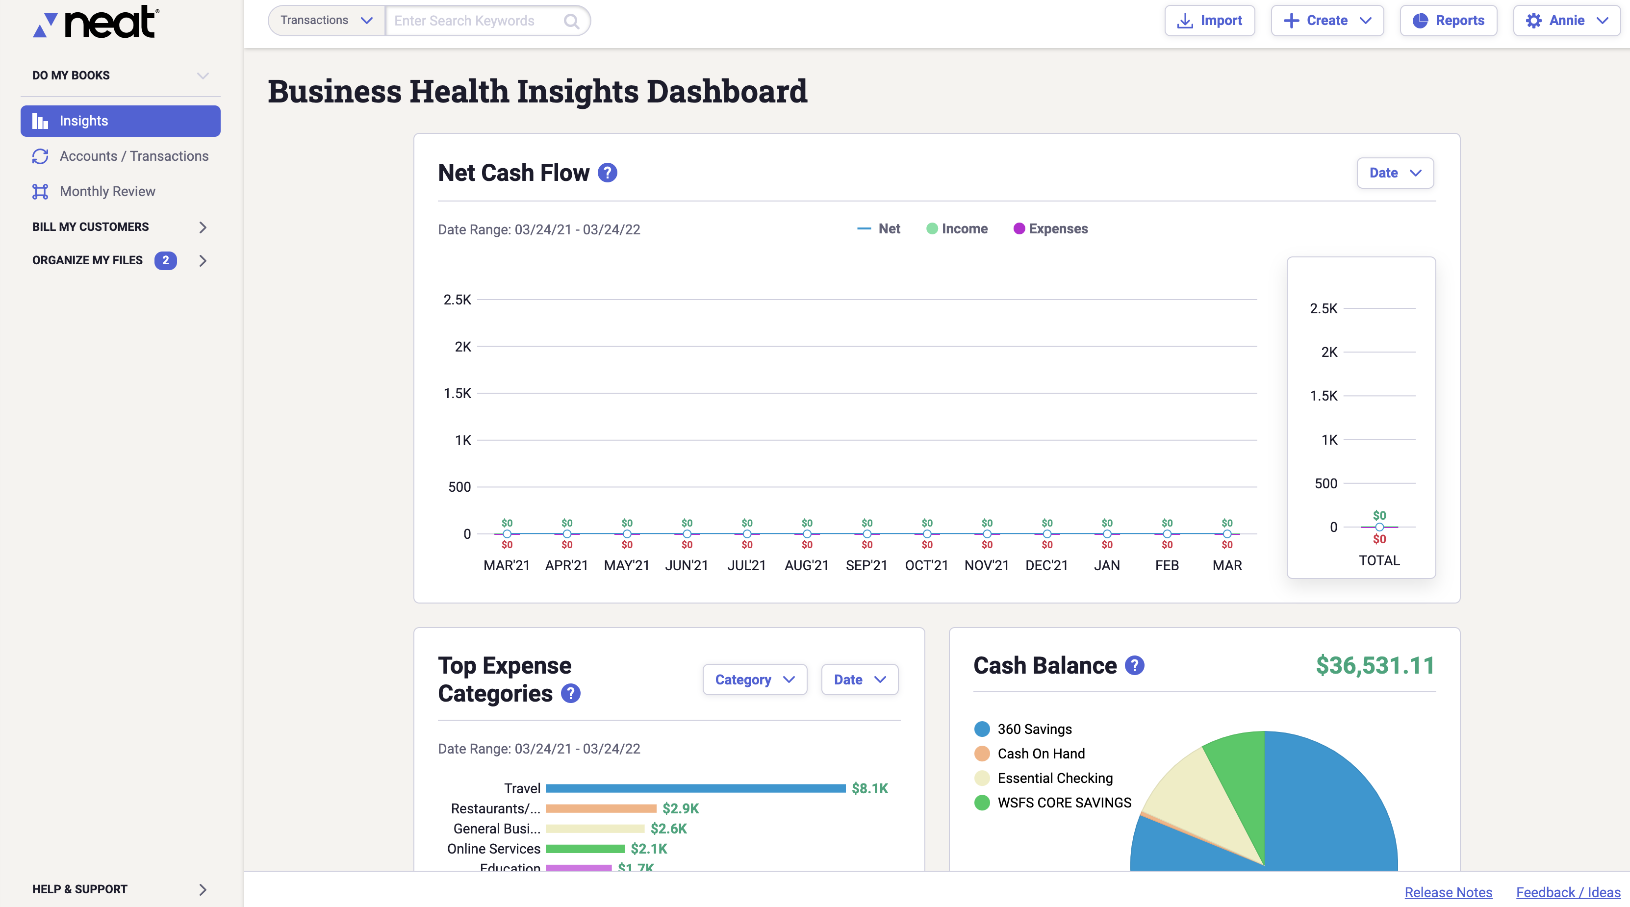Click the 360 Savings blue legend swatch
The image size is (1630, 907).
(982, 729)
